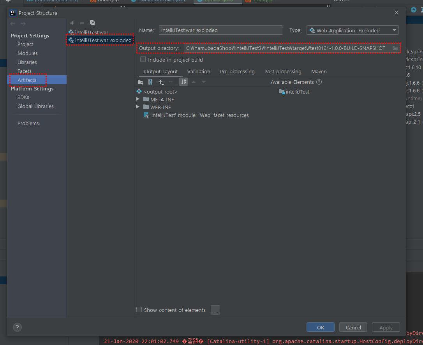Toggle Include in project build checkbox
The height and width of the screenshot is (345, 423).
[x=143, y=59]
